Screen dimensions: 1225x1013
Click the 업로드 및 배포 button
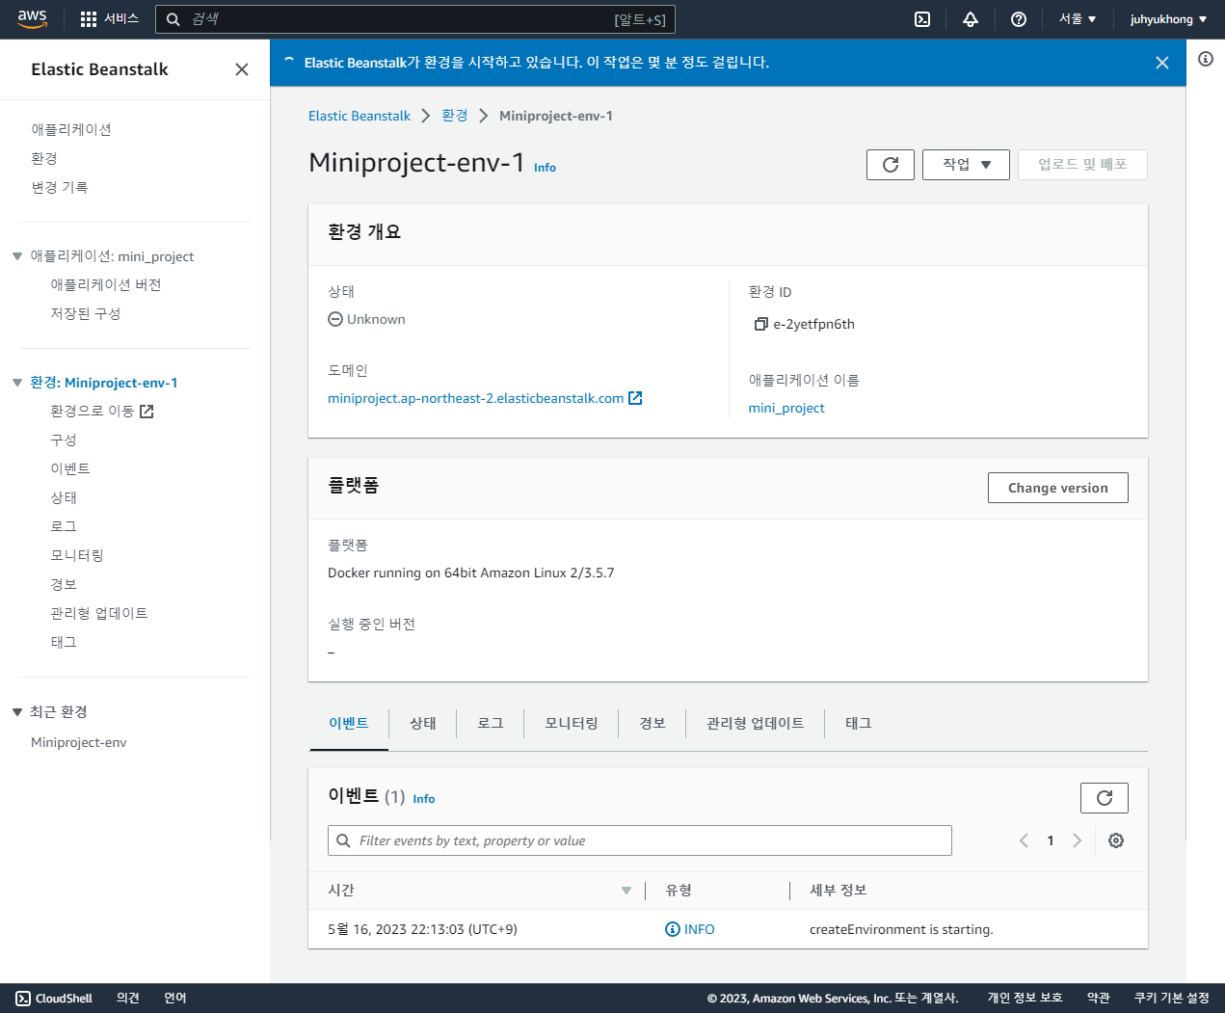[x=1082, y=165]
